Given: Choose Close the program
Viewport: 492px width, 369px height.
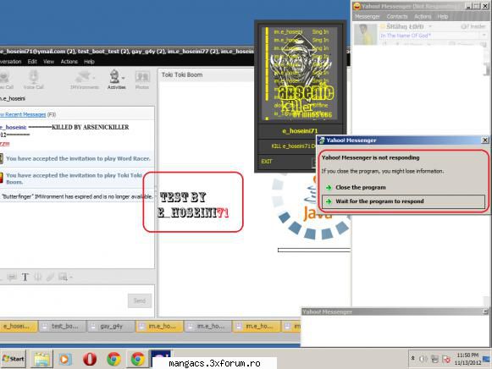Looking at the screenshot, I should click(x=360, y=188).
